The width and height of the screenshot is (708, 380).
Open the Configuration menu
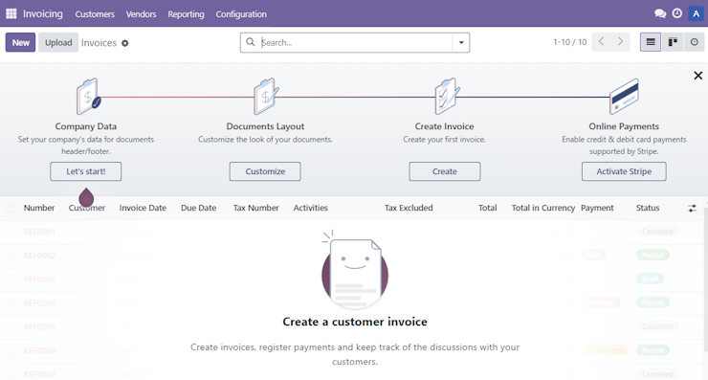point(241,14)
